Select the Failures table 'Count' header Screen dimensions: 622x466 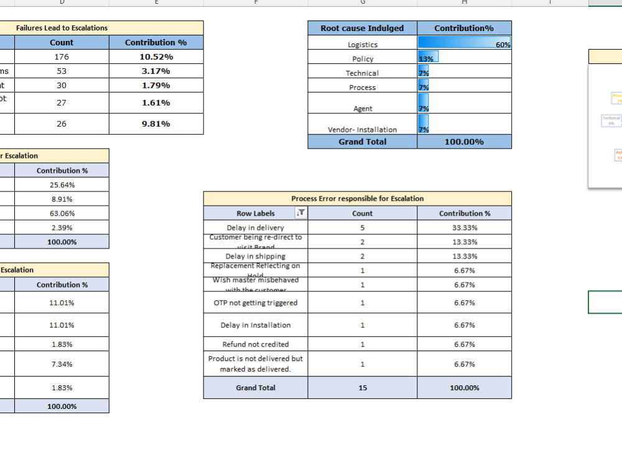click(62, 42)
